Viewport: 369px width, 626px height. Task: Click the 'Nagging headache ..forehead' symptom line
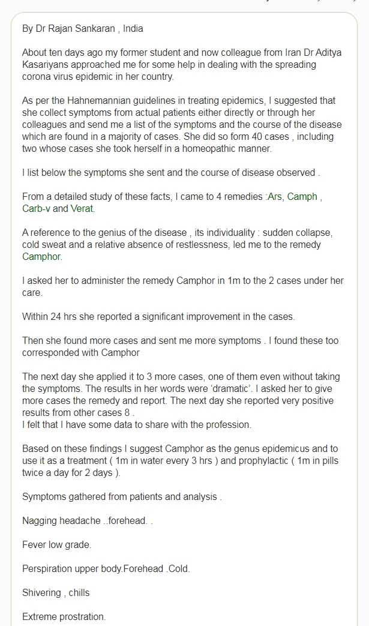[88, 520]
